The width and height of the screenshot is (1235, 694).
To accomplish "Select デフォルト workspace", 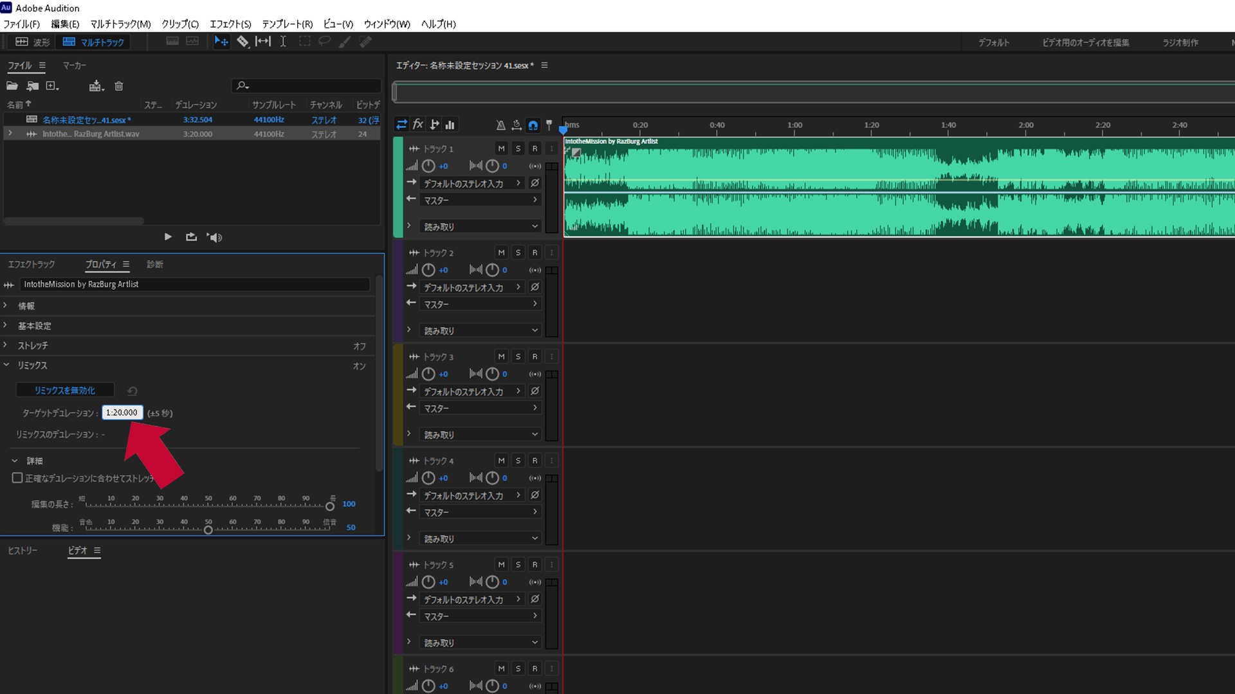I will tap(994, 42).
